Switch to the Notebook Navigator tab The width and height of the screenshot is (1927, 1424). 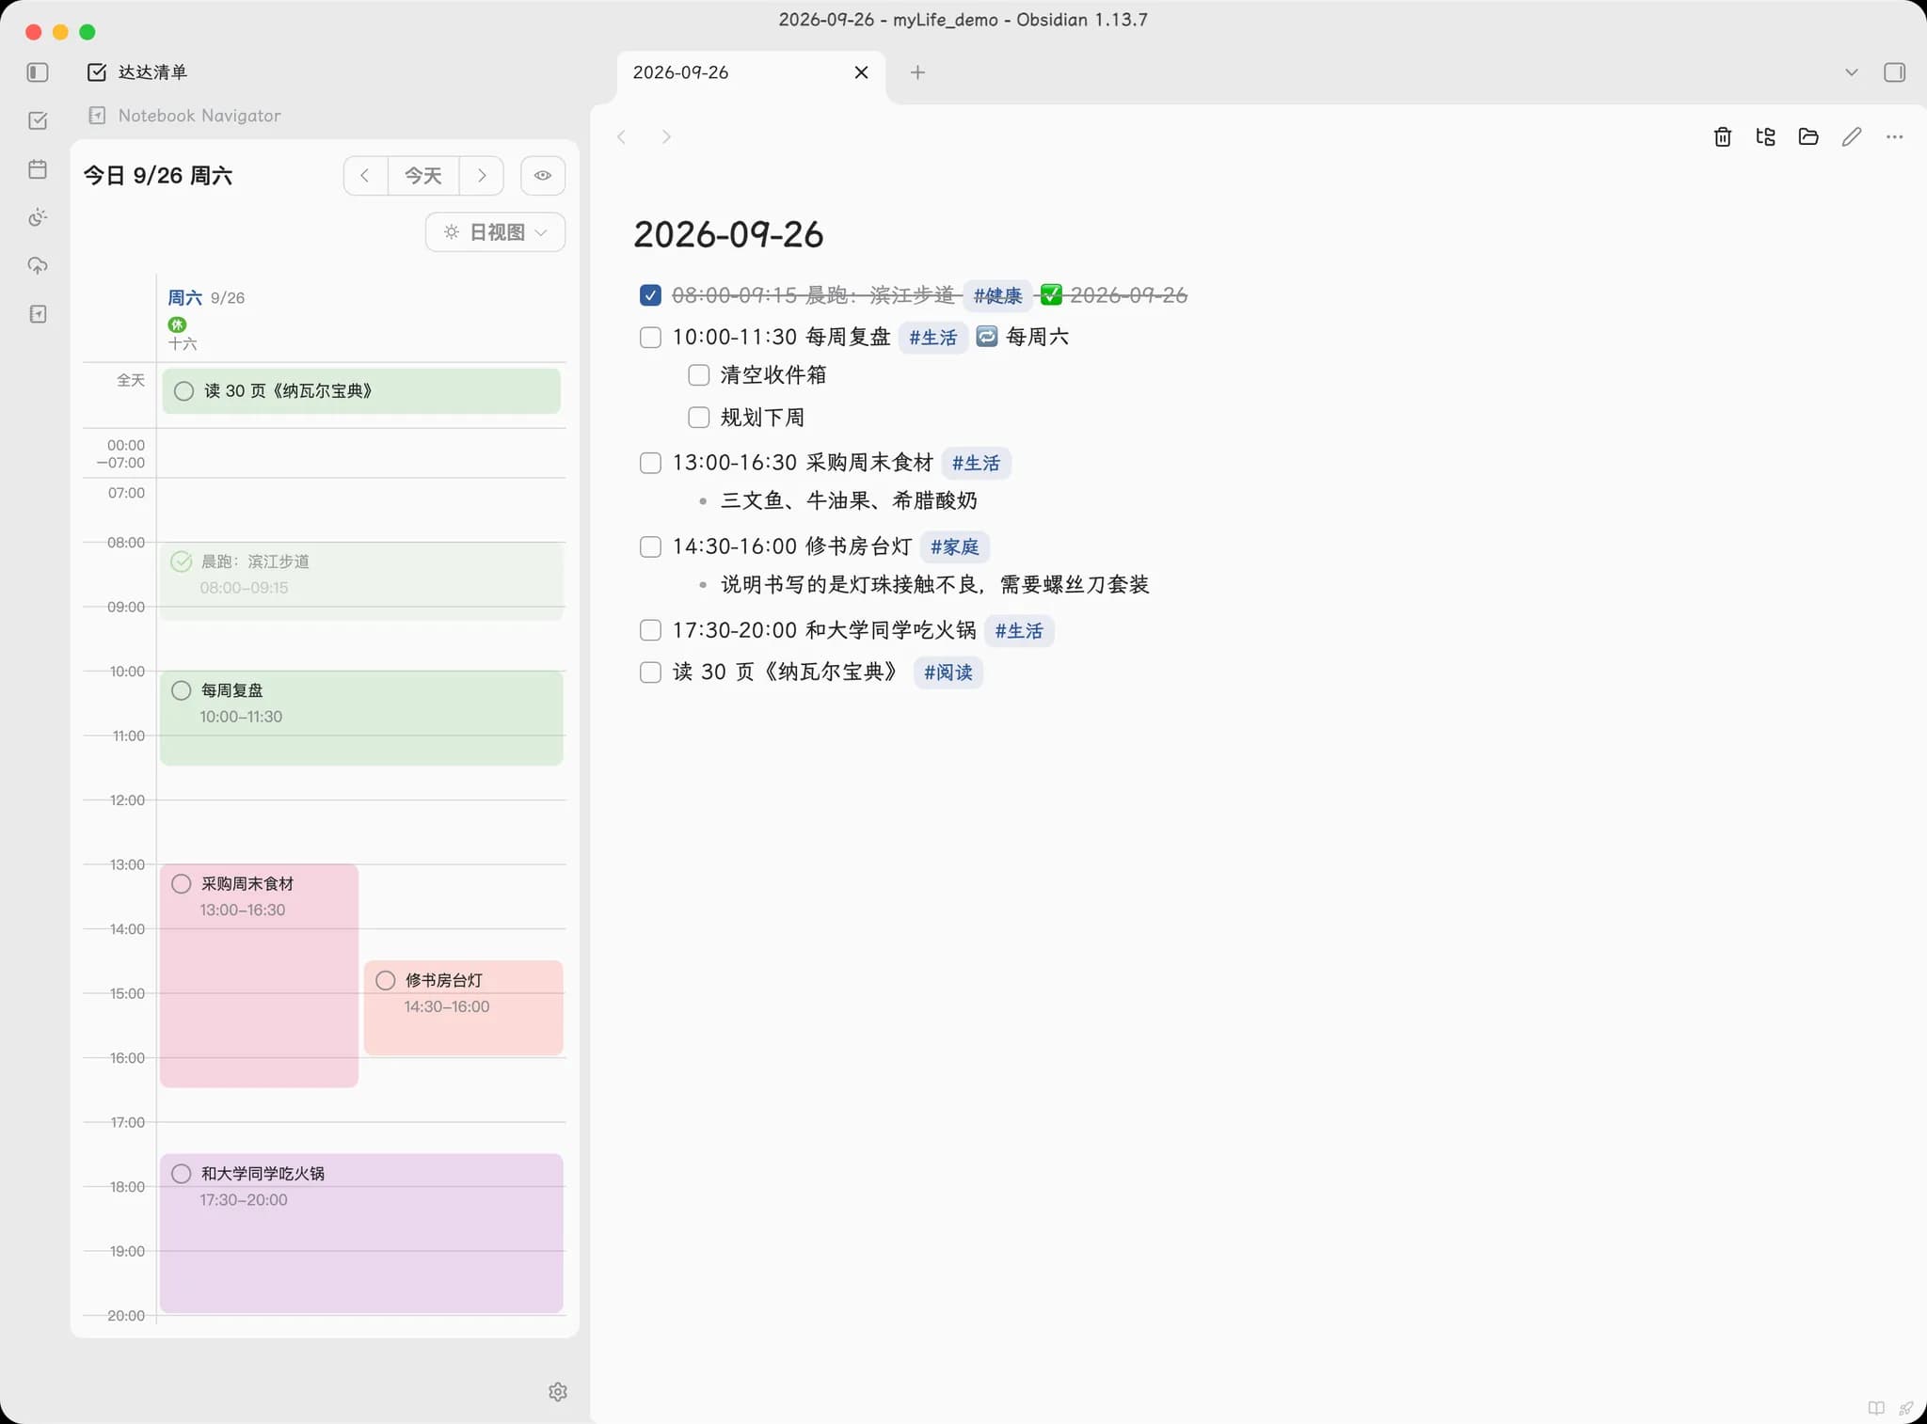click(184, 116)
